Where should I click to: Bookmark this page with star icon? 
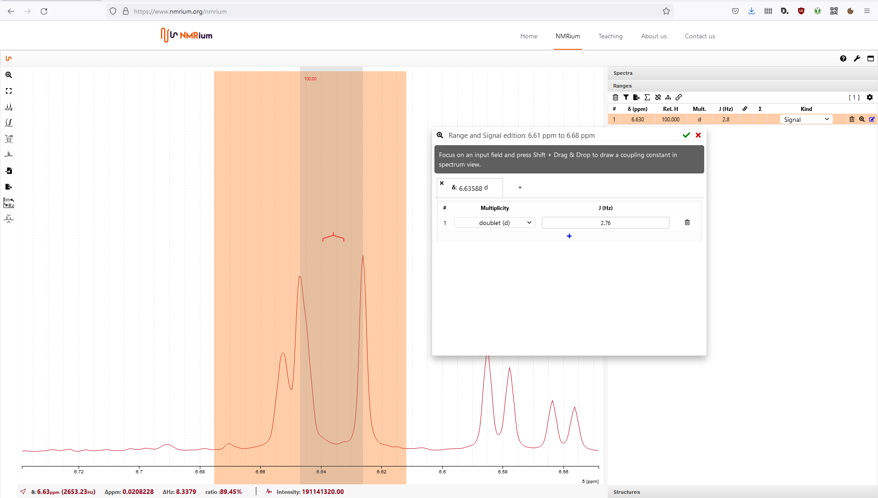(x=666, y=11)
